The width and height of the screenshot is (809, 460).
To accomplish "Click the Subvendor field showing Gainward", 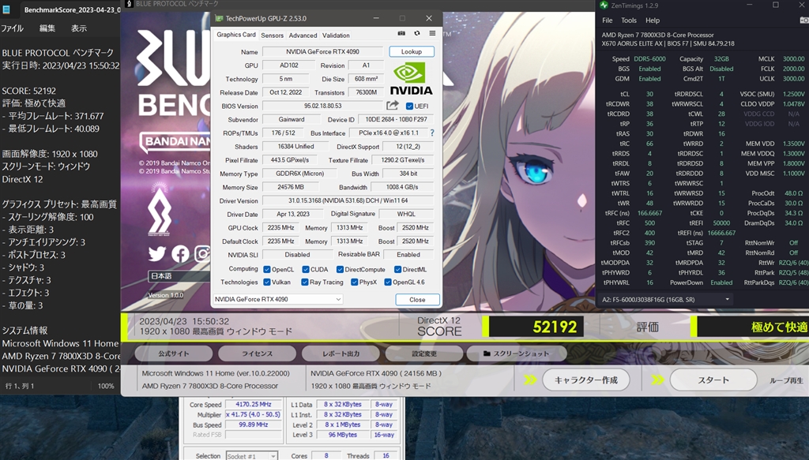I will 292,119.
